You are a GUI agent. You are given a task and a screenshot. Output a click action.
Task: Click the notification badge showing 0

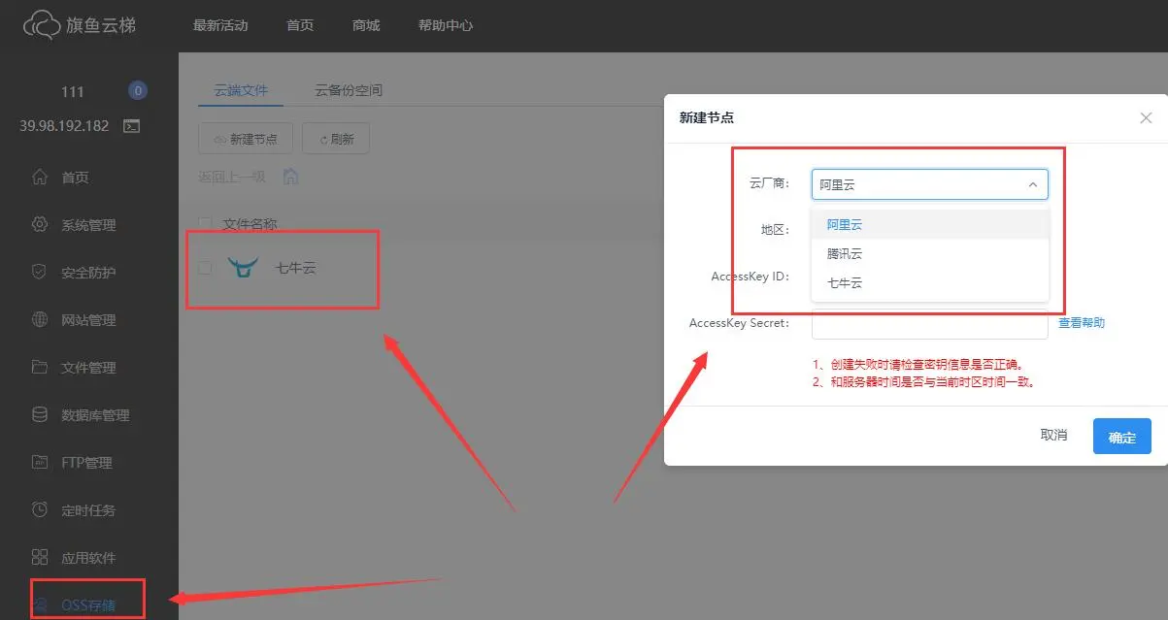tap(138, 91)
